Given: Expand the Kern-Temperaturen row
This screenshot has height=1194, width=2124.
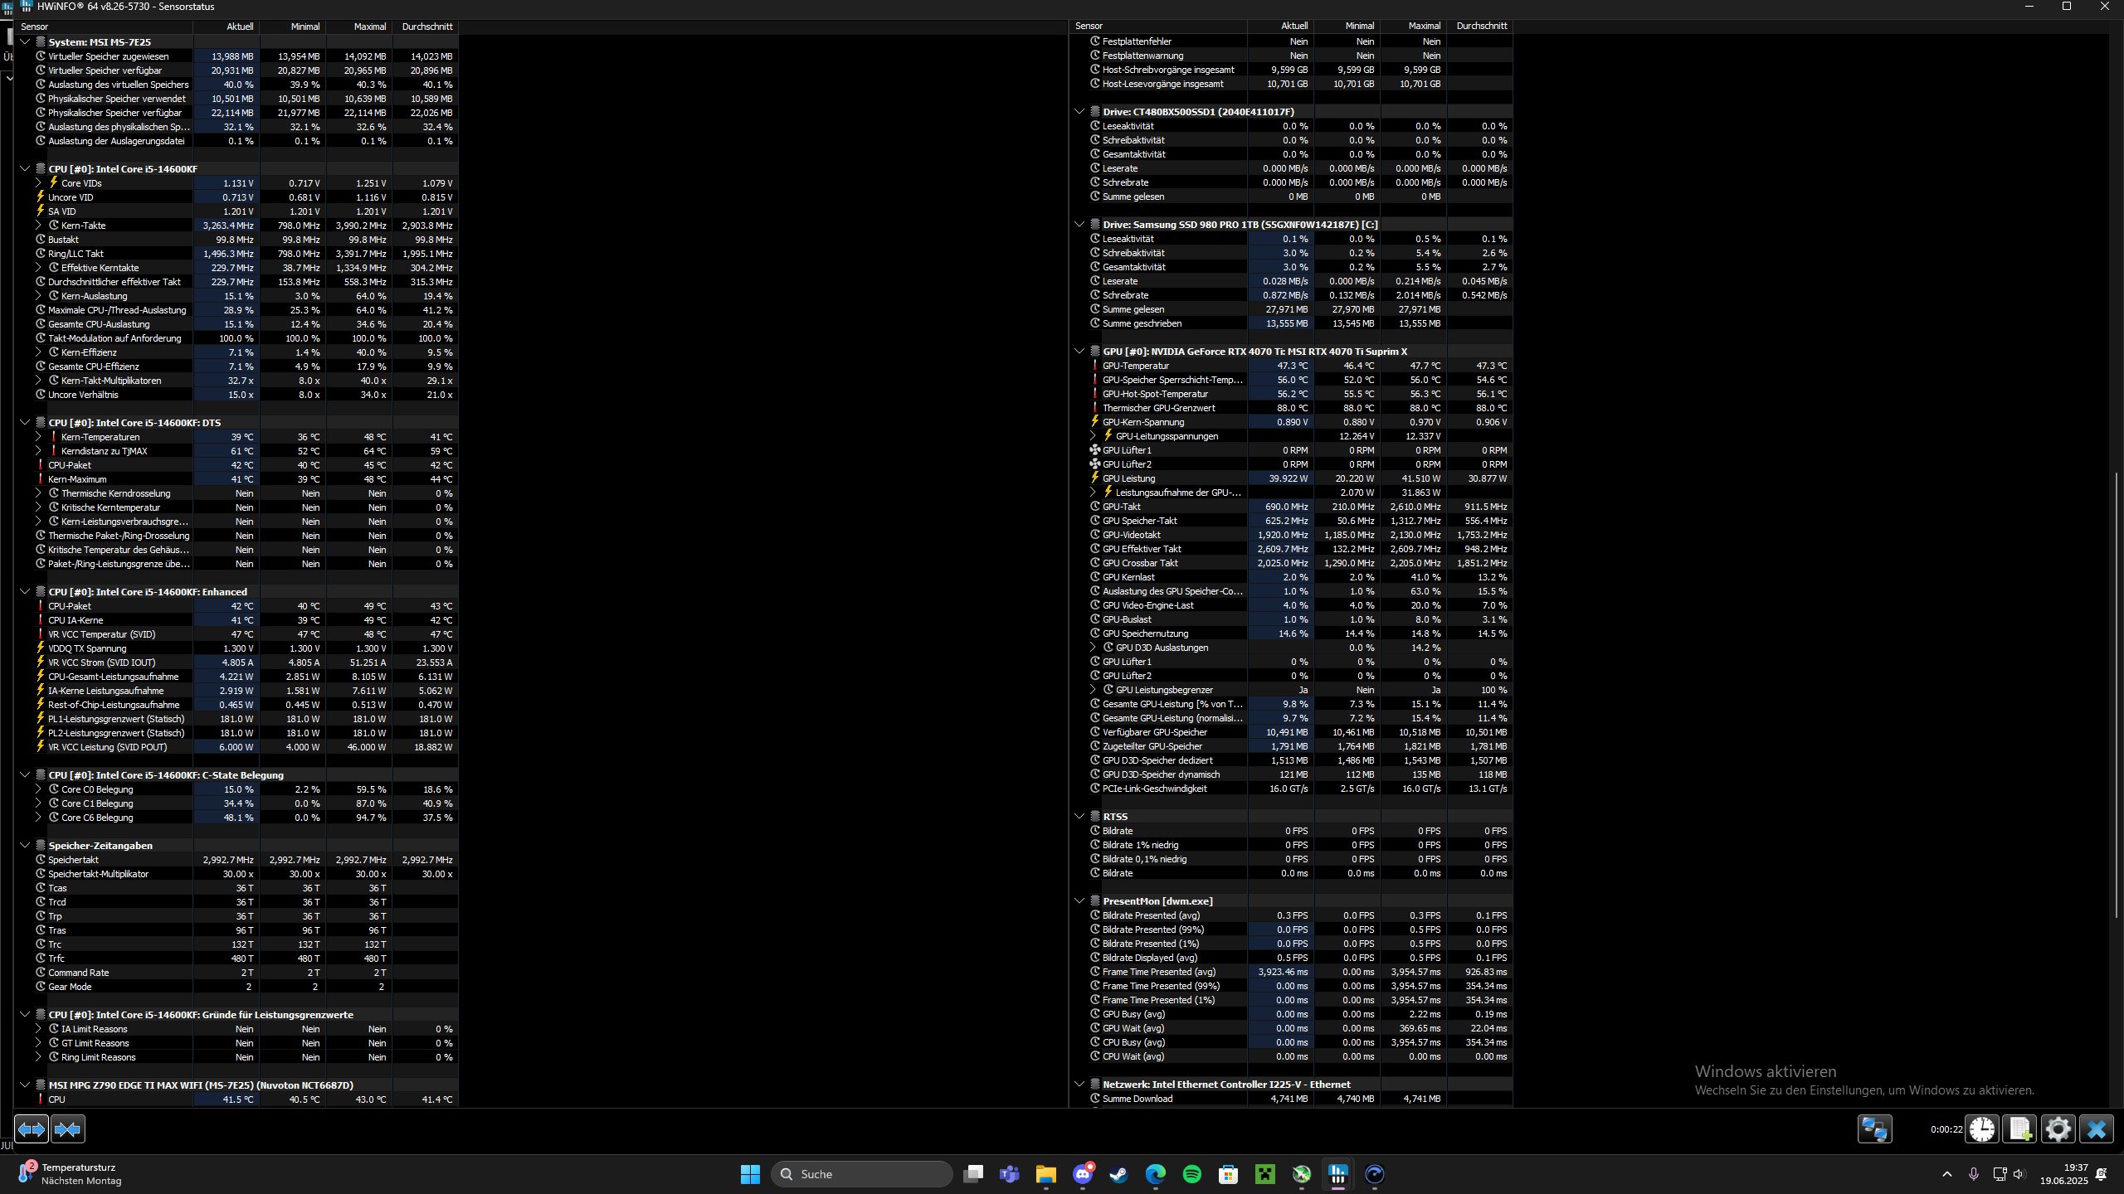Looking at the screenshot, I should point(38,437).
